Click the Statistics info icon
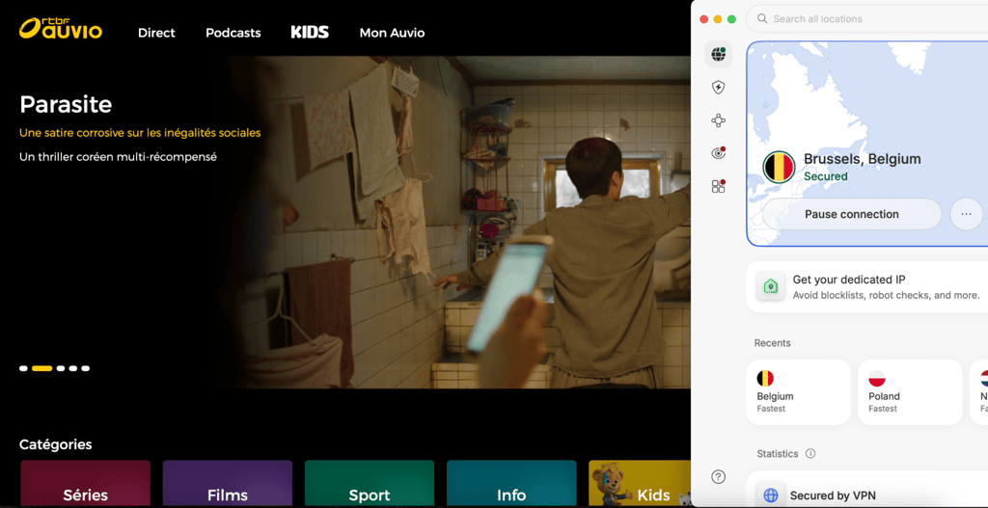988x508 pixels. (810, 453)
